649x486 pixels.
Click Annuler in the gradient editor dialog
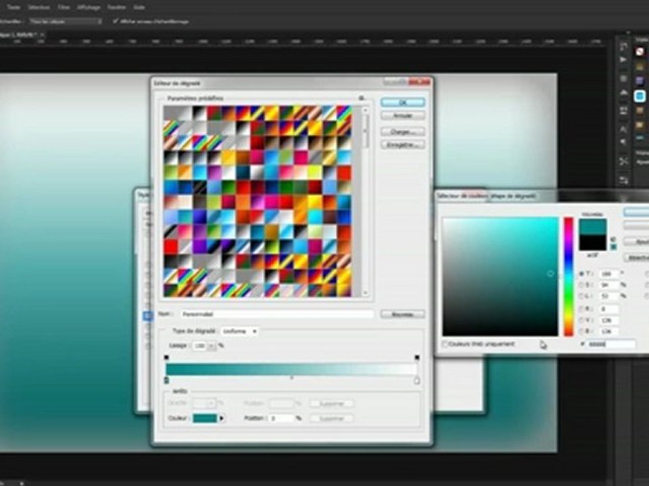(x=402, y=115)
